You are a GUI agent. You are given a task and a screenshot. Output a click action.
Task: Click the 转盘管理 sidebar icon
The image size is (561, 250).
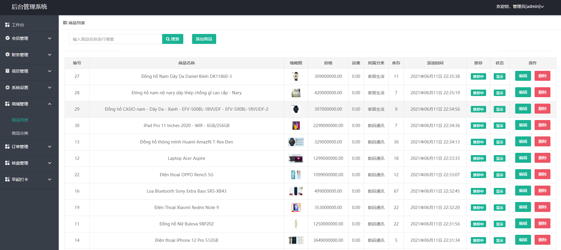pyautogui.click(x=7, y=163)
